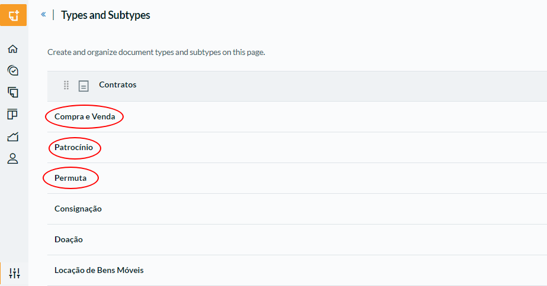
Task: Click the Types and Subtypes page heading
Action: (x=106, y=15)
